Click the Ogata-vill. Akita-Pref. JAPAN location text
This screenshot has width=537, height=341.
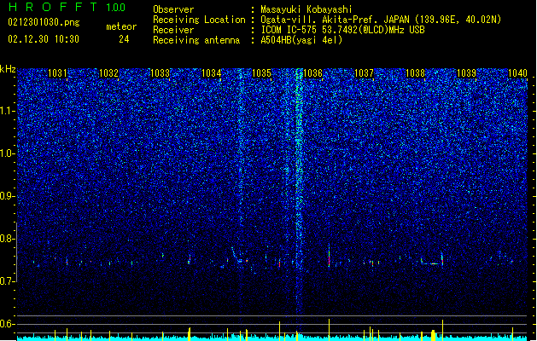click(x=381, y=20)
